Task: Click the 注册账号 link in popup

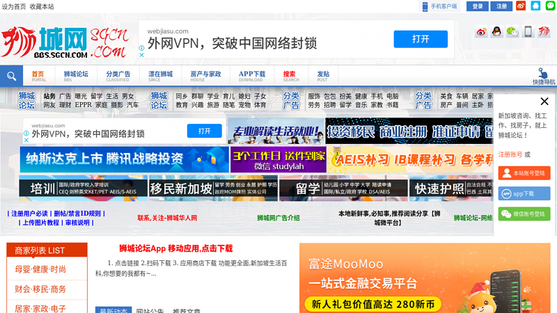Action: click(510, 154)
